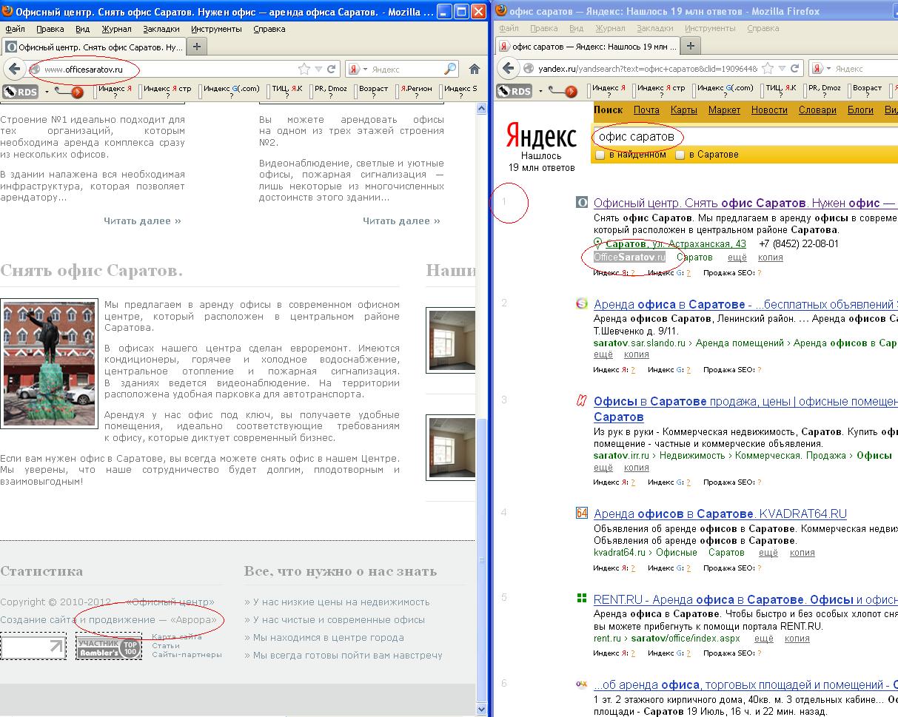The image size is (898, 717).
Task: Expand RDS bar menu arrow in left window
Action: point(47,92)
